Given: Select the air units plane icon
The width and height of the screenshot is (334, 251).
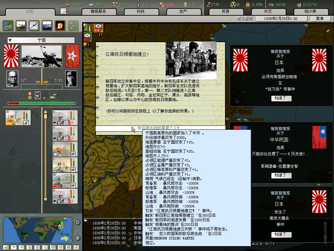Looking at the screenshot, I should coord(34,25).
